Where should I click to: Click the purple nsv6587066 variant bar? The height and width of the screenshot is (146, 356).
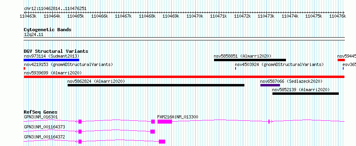pos(270,85)
